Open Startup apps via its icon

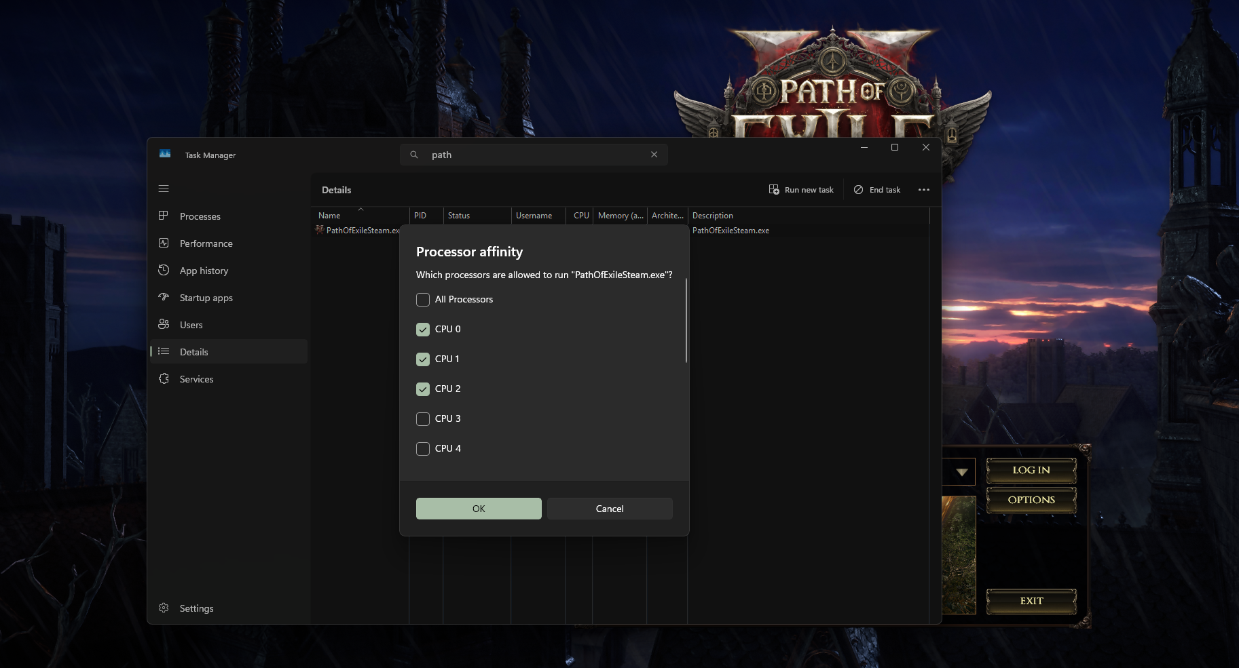164,297
